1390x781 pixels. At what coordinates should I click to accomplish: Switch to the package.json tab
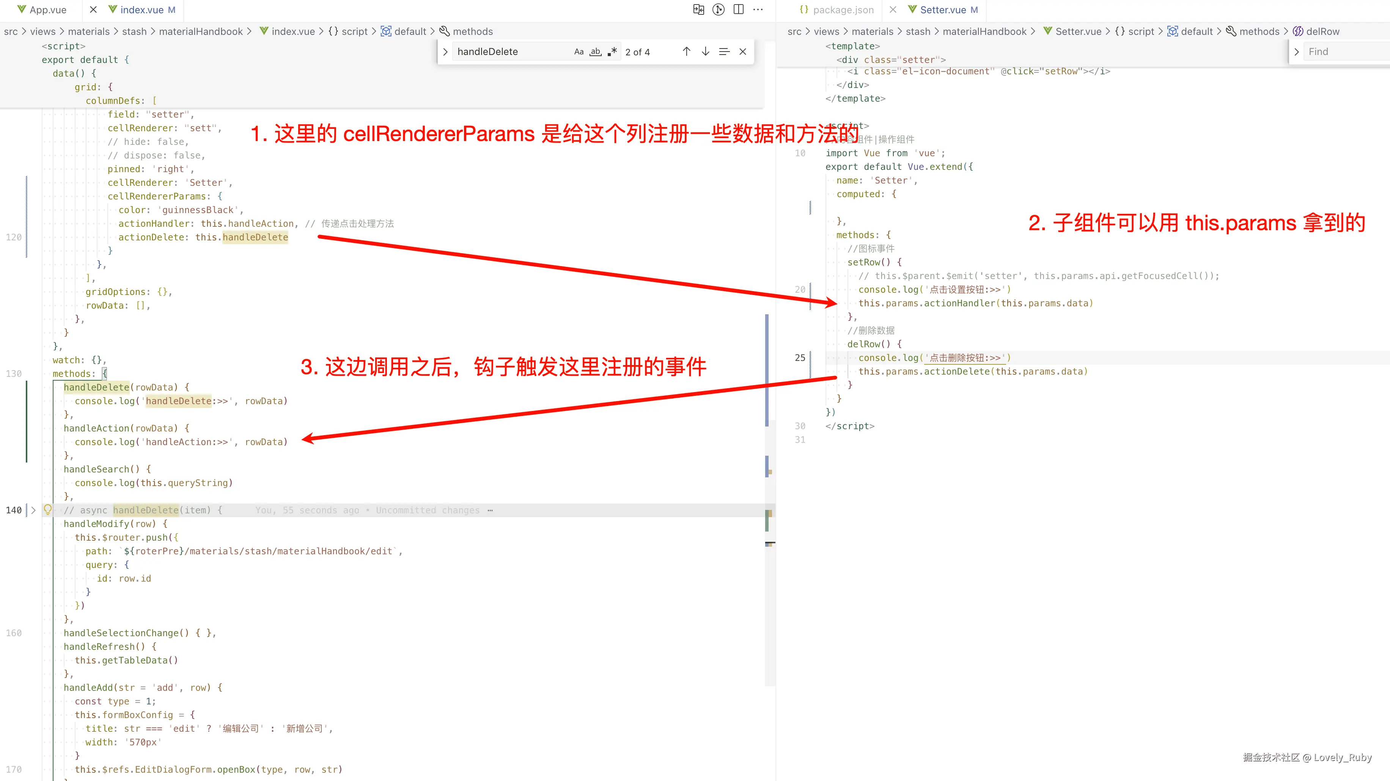[x=843, y=10]
